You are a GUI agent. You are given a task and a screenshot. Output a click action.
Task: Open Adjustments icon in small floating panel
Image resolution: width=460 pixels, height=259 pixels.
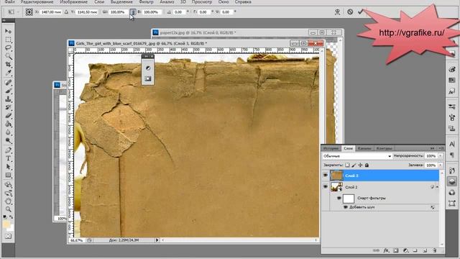(148, 68)
